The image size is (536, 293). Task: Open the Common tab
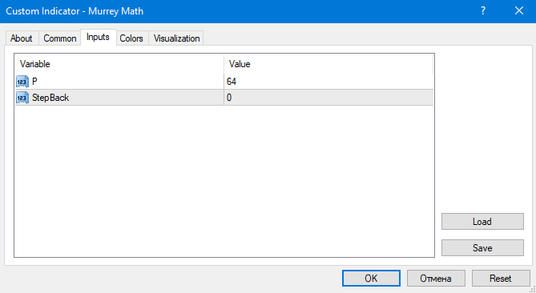pos(60,38)
